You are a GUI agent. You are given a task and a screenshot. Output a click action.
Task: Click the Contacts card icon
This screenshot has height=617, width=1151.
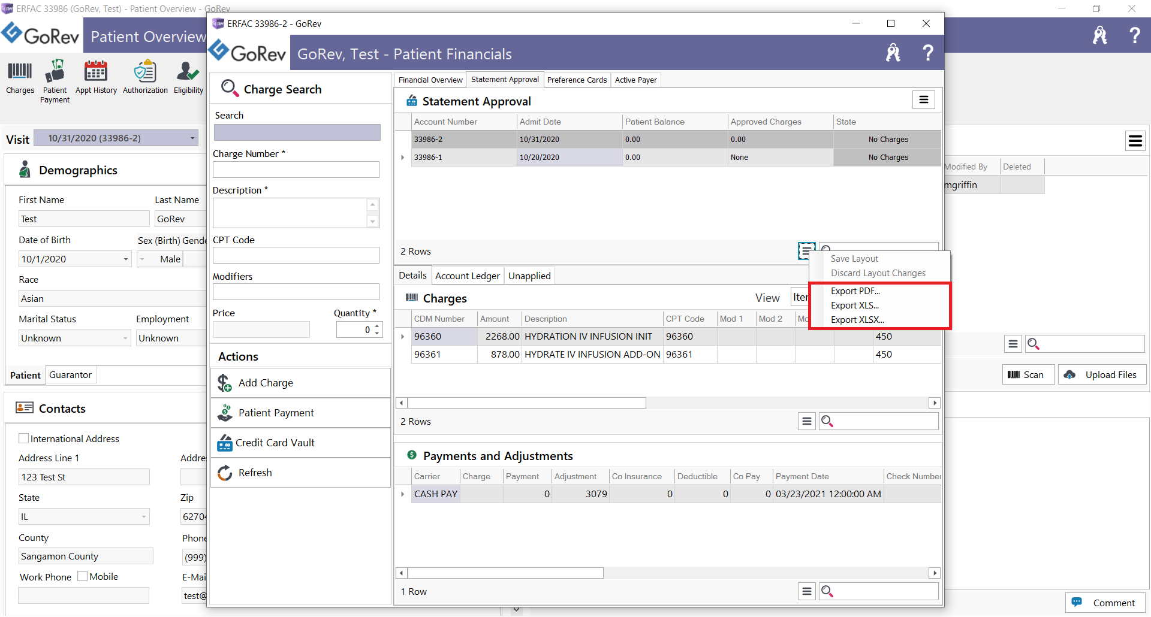pyautogui.click(x=25, y=408)
